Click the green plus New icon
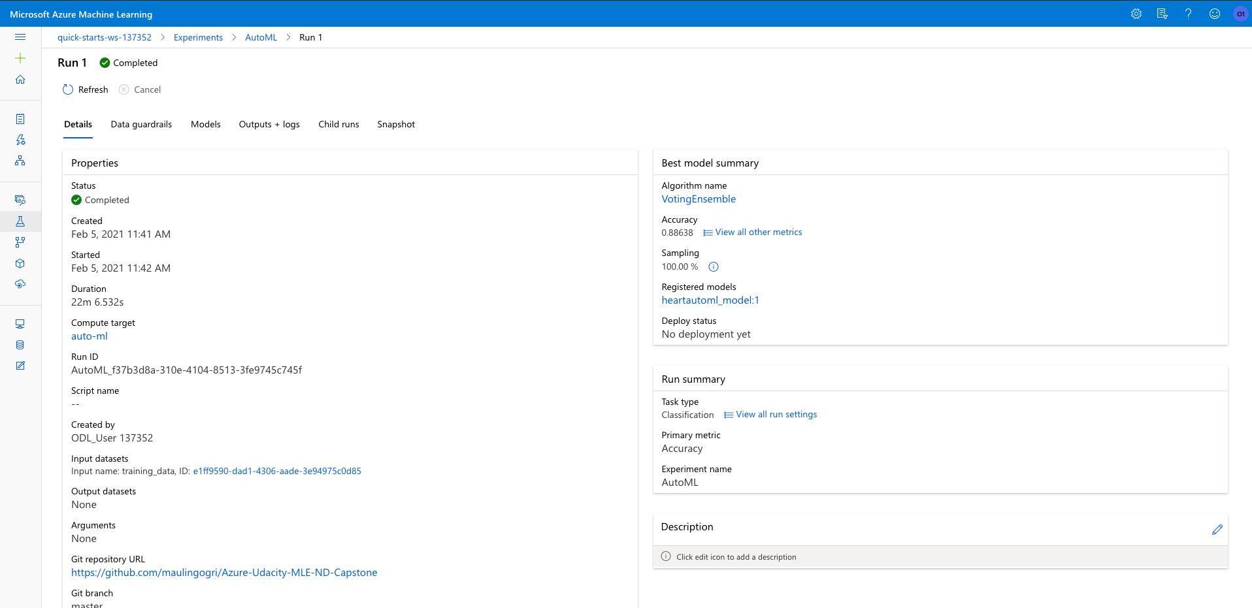 (x=20, y=58)
